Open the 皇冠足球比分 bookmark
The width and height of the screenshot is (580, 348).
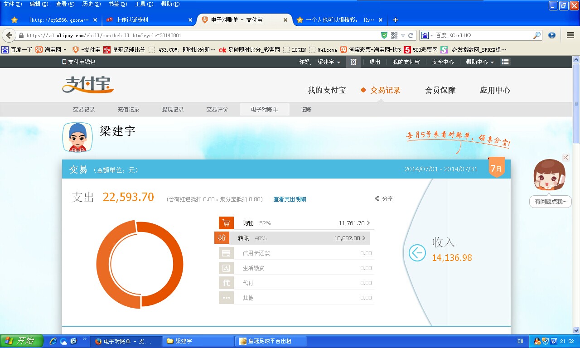click(x=124, y=50)
